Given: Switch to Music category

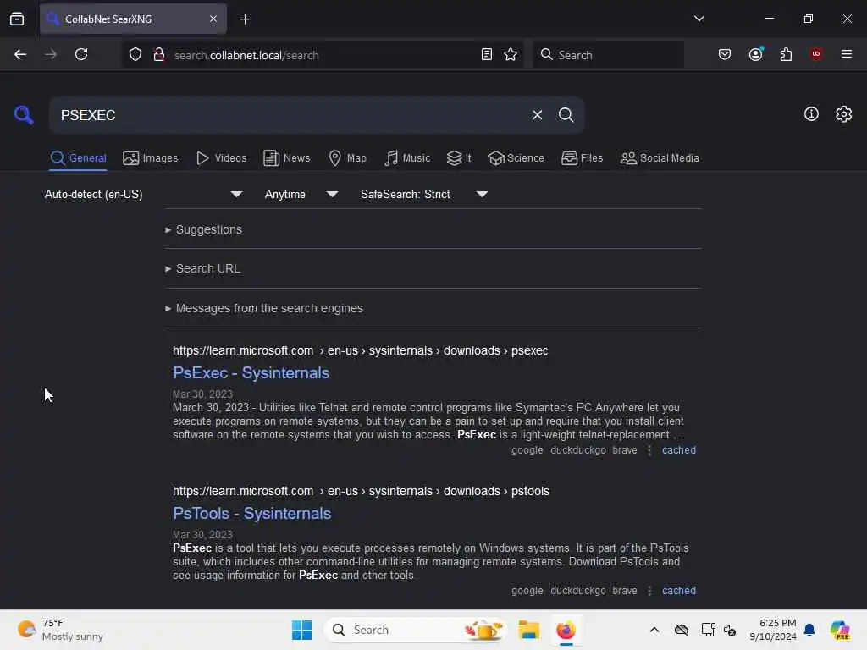Looking at the screenshot, I should 407,158.
